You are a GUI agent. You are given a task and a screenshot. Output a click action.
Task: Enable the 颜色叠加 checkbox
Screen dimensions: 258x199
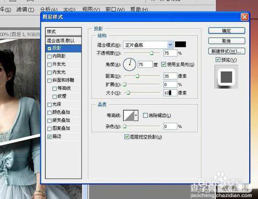(x=50, y=112)
